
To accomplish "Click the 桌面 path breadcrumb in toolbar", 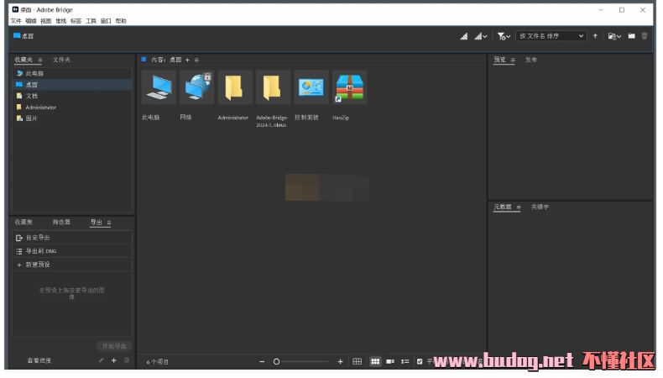I will point(23,36).
